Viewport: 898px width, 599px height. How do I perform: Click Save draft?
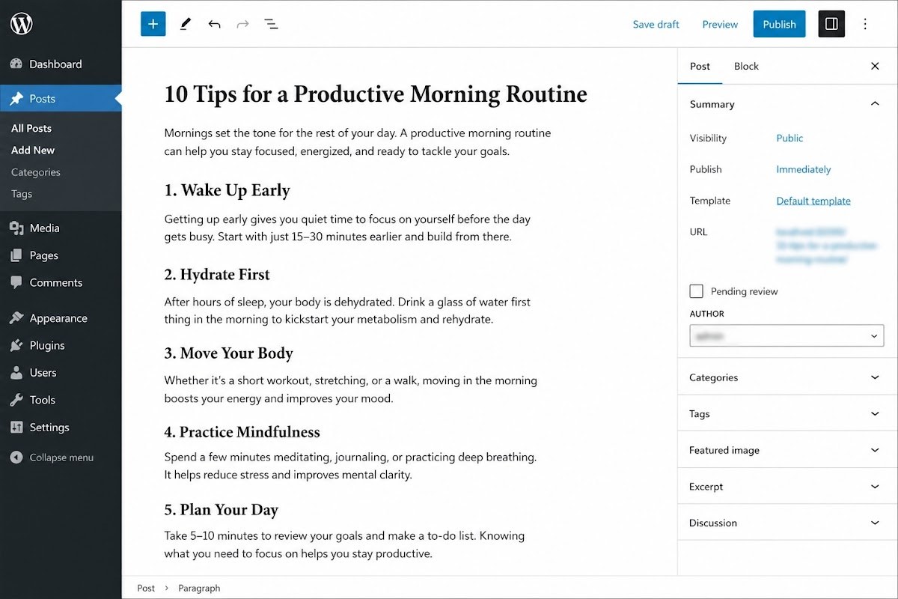pos(656,24)
